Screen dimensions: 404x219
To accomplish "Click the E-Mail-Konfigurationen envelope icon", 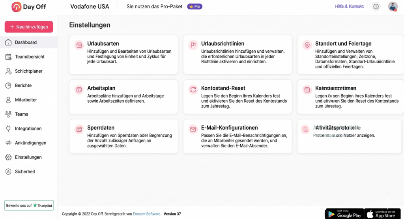I will (193, 129).
